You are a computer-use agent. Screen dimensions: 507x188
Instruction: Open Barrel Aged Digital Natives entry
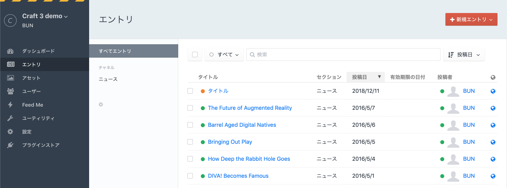click(242, 125)
